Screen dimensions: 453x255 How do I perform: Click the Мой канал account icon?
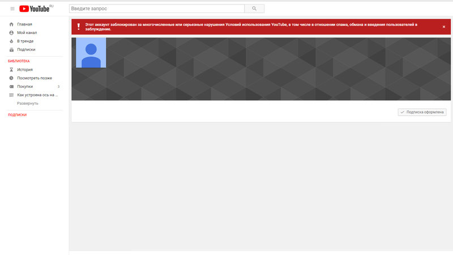(11, 33)
